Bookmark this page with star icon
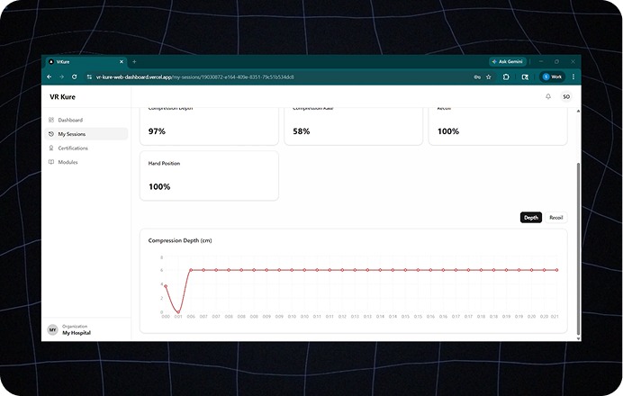Image resolution: width=623 pixels, height=396 pixels. [489, 77]
